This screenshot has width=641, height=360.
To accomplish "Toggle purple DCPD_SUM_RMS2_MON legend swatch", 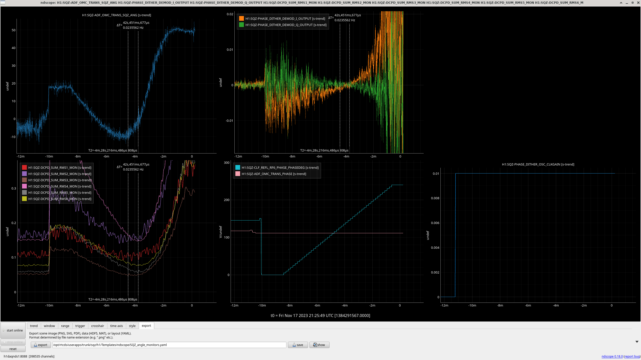I will click(x=24, y=174).
